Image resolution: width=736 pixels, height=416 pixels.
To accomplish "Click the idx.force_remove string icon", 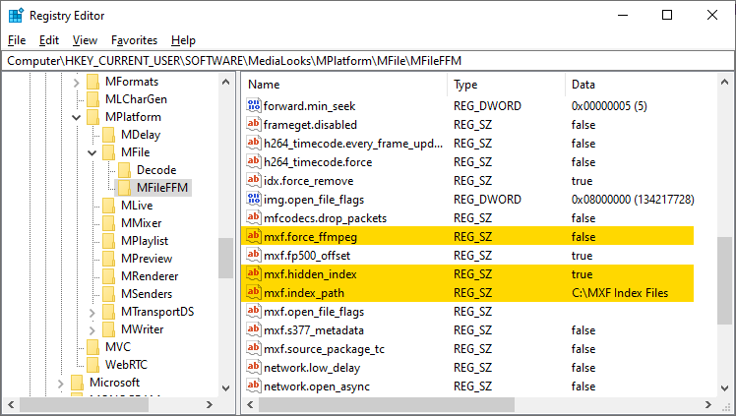I will point(254,181).
